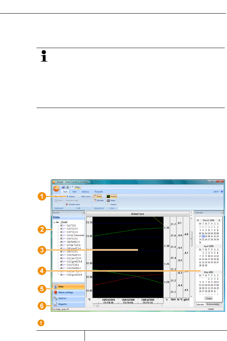This screenshot has width=227, height=341.
Task: Click the chart vertical scrollbar thumb
Action: coord(191,239)
